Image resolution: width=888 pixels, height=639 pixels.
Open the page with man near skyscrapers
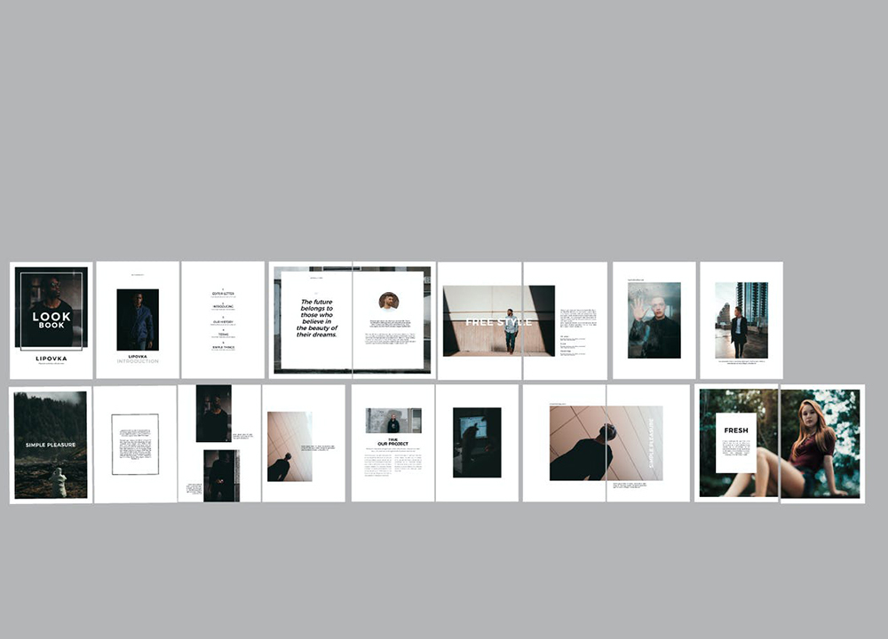click(741, 319)
